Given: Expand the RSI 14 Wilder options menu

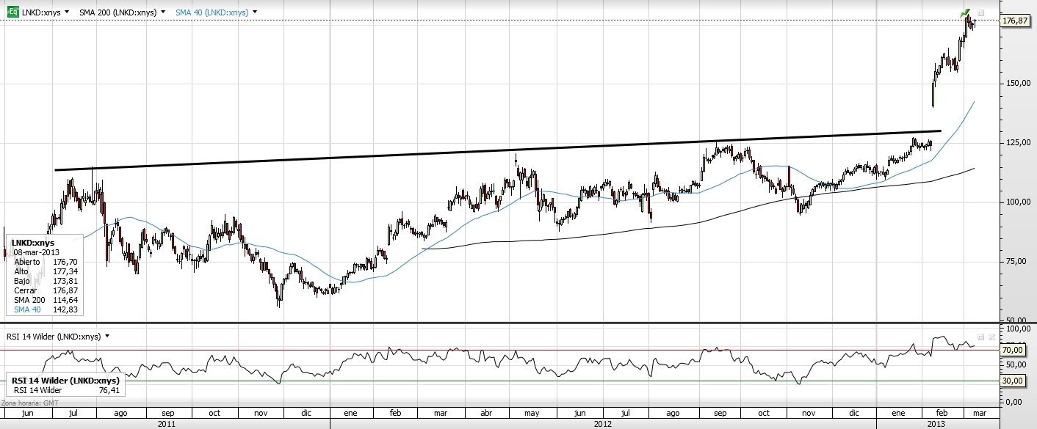Looking at the screenshot, I should (108, 336).
